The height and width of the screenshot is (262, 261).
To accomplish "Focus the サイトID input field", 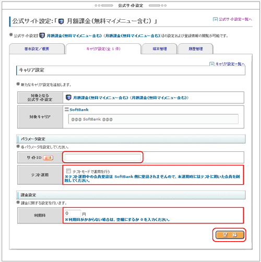I will coord(103,157).
